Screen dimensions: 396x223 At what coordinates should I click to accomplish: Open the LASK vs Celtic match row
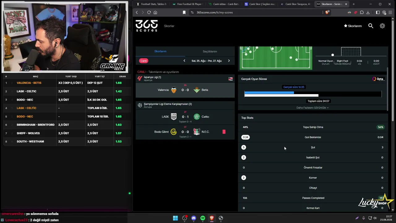pyautogui.click(x=185, y=117)
